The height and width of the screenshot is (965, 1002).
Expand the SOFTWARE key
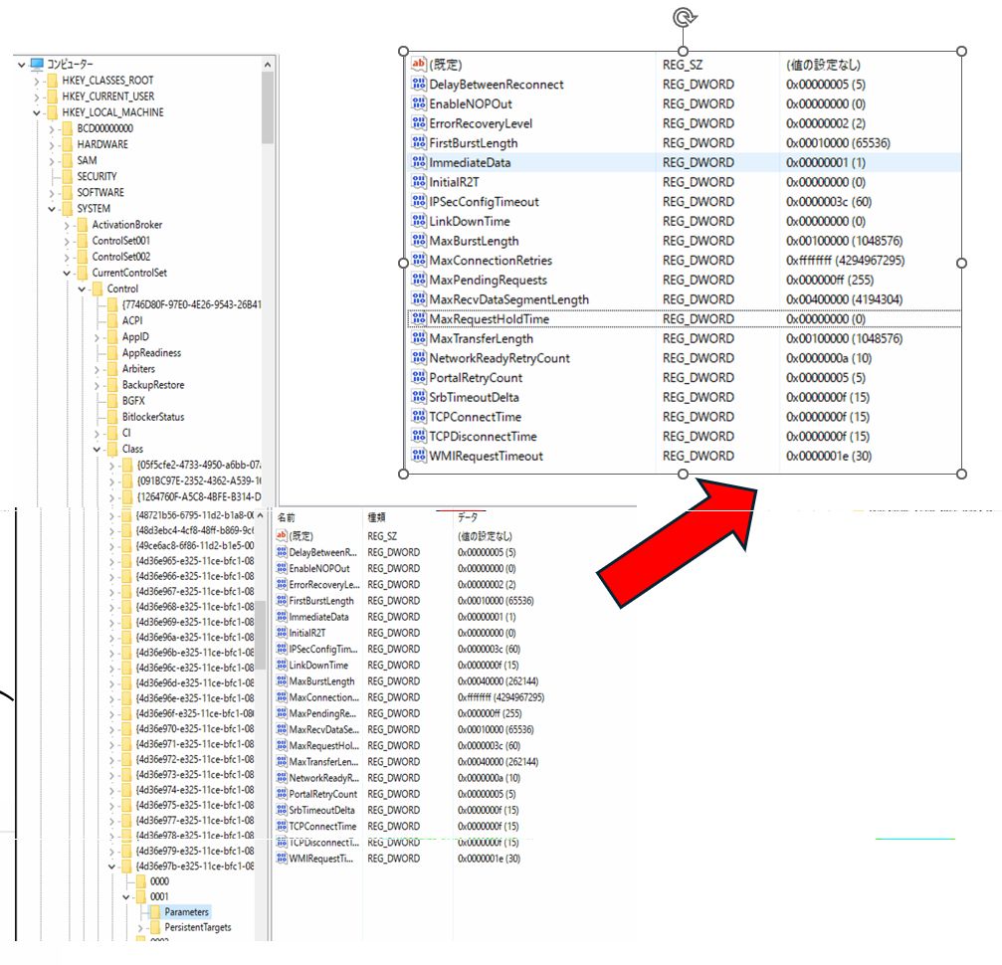pos(53,192)
